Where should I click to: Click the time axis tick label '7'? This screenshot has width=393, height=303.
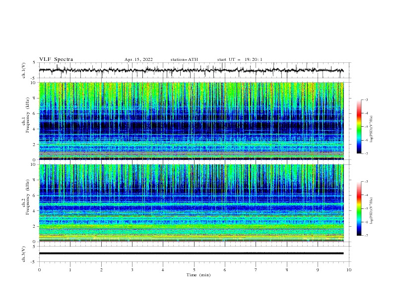point(256,270)
